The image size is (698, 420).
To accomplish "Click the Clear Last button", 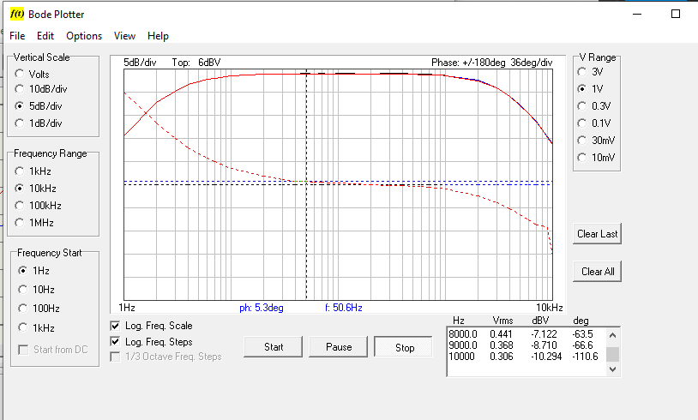I will pyautogui.click(x=598, y=234).
